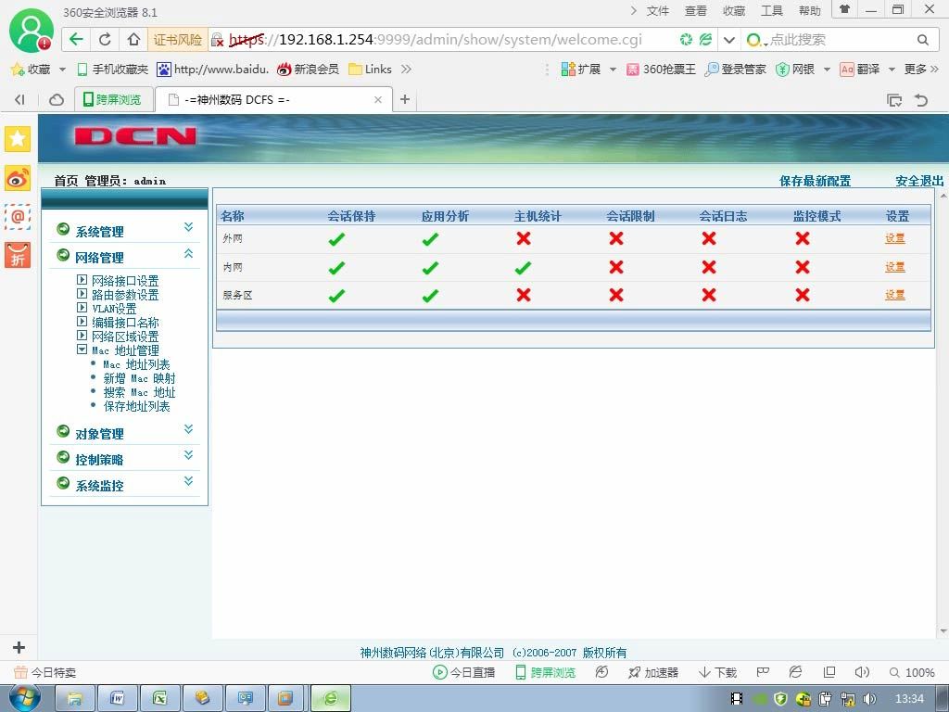
Task: Open the Weibo sidebar icon
Action: tap(18, 178)
